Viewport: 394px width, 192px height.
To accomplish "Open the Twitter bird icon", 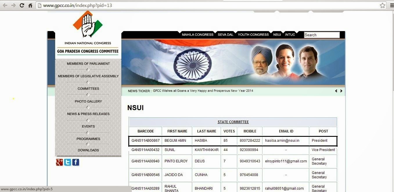I will click(68, 162).
